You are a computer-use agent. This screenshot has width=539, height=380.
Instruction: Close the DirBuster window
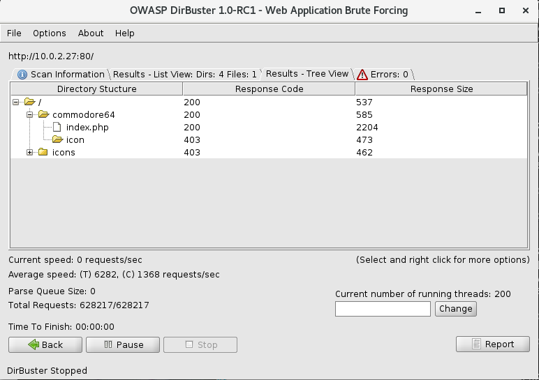(526, 10)
